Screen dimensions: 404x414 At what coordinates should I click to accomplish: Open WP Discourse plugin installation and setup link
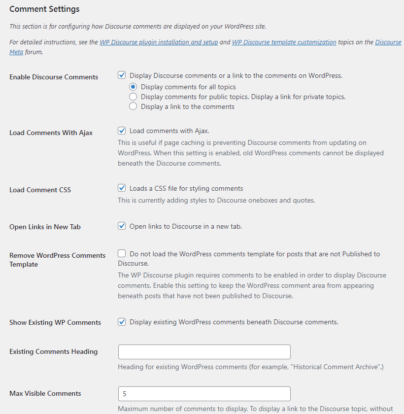click(x=159, y=42)
